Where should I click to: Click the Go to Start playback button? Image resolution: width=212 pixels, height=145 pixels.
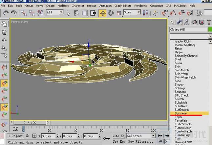(160, 136)
